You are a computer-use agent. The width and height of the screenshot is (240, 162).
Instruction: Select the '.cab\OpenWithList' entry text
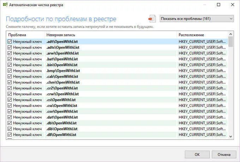pos(62,76)
